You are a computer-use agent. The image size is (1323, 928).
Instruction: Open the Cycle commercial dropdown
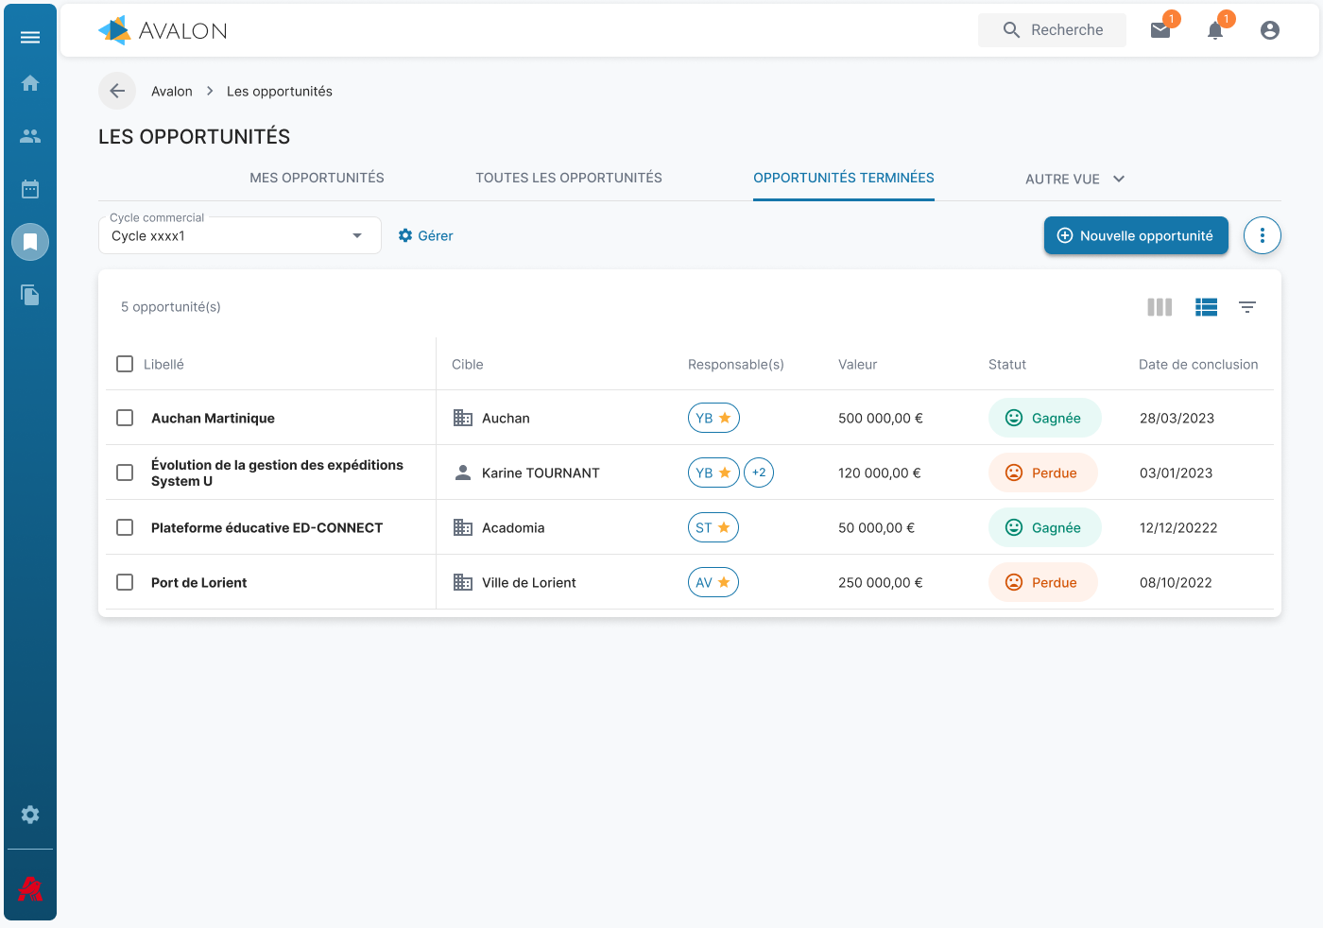[239, 236]
